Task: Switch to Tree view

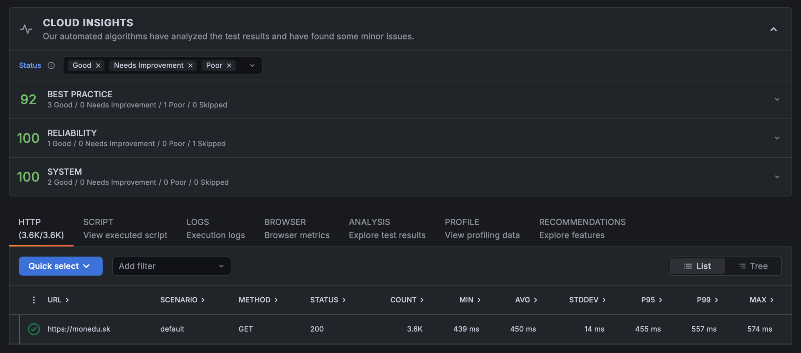Action: tap(753, 266)
